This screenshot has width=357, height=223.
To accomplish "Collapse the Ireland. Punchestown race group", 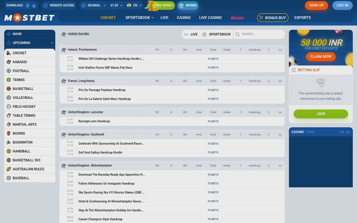I will click(280, 50).
